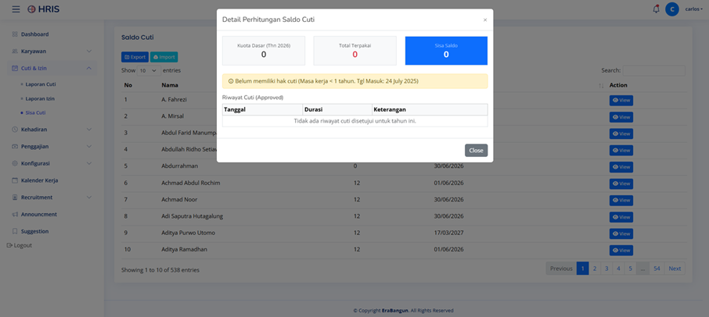
Task: Close the dialog with the X icon
Action: (485, 20)
